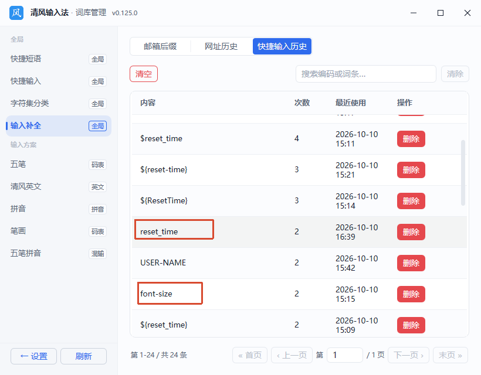Click the 清风输入法 app logo icon
This screenshot has width=481, height=375.
(16, 13)
